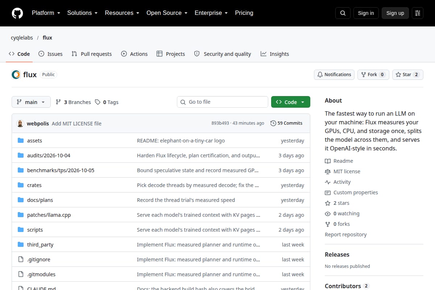Open the main branch selector
Image resolution: width=435 pixels, height=290 pixels.
coord(31,102)
